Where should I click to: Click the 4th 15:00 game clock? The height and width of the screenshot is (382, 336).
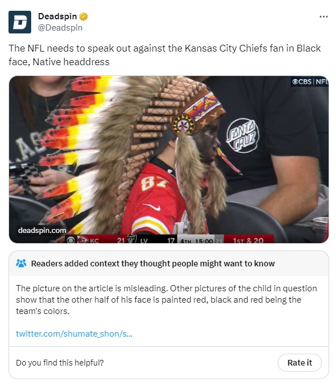pyautogui.click(x=197, y=240)
